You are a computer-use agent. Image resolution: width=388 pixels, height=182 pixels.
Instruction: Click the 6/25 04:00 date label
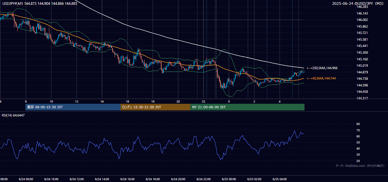click(x=280, y=179)
